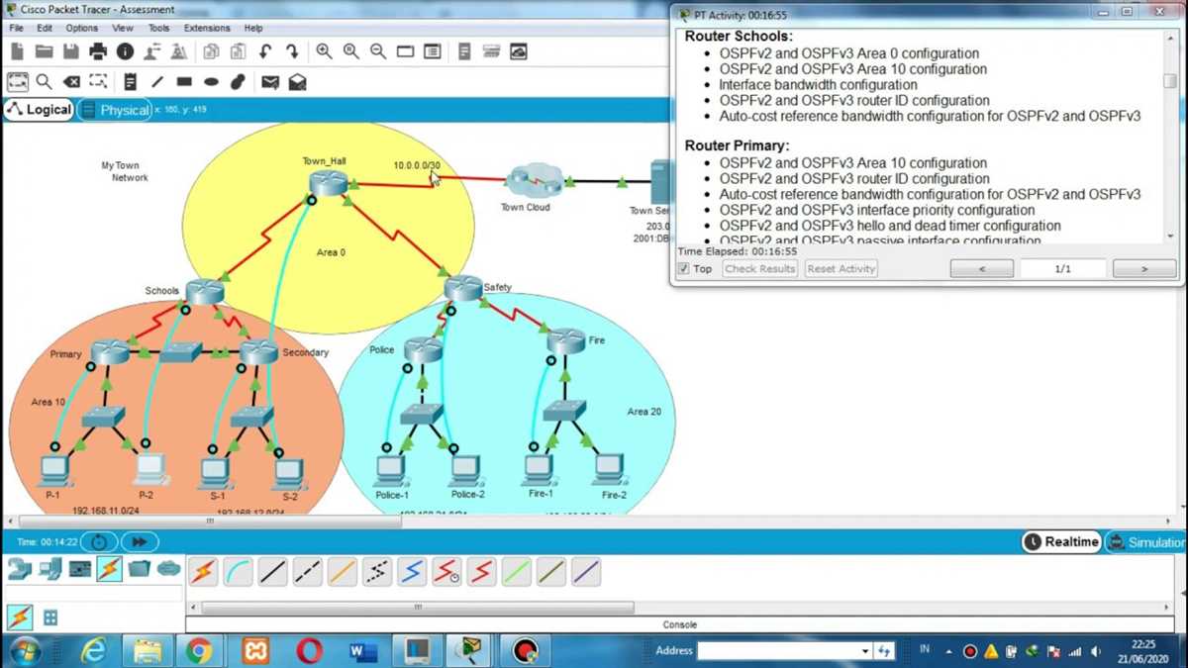This screenshot has width=1188, height=668.
Task: Launch Google Chrome from taskbar
Action: tap(199, 651)
